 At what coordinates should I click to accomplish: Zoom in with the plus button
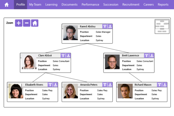[x=19, y=23]
